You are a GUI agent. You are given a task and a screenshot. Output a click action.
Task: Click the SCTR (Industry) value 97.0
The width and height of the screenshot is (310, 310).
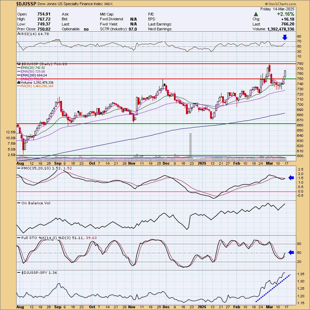coord(133,29)
